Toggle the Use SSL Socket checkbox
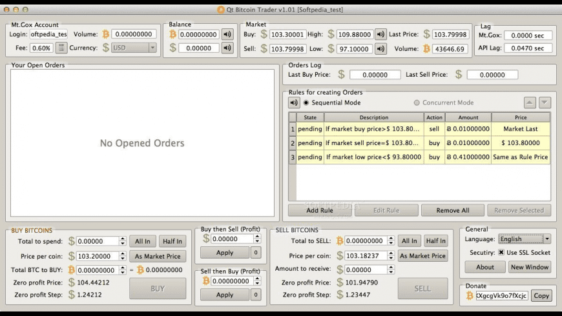Screen dimensions: 562x316 point(501,252)
